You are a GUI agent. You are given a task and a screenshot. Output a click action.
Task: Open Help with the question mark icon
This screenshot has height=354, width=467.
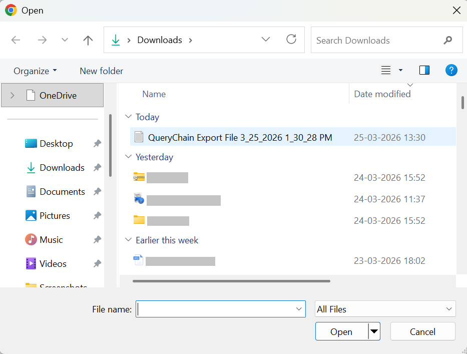[x=451, y=70]
